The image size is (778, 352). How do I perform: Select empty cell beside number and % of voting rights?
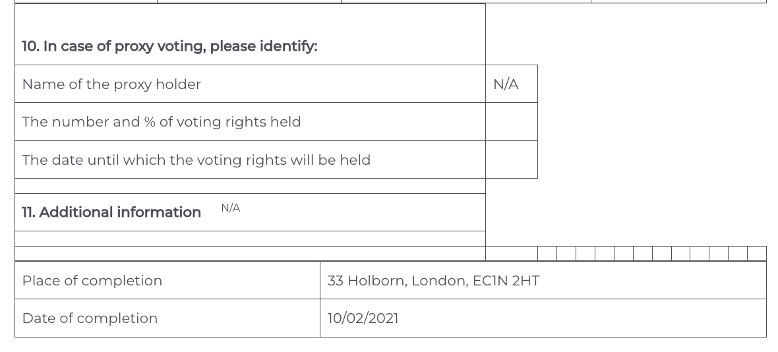(x=511, y=122)
